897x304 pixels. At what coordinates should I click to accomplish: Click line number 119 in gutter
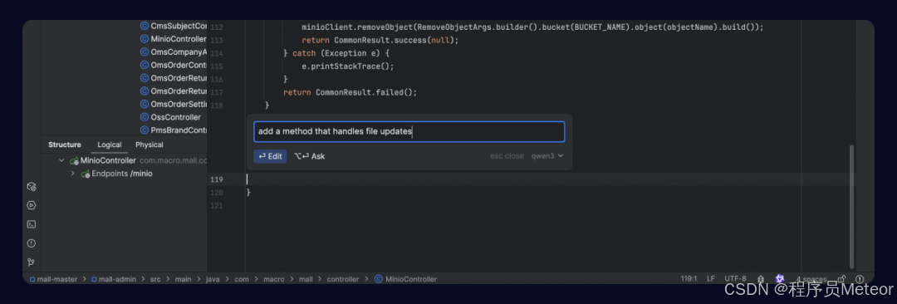(x=217, y=179)
